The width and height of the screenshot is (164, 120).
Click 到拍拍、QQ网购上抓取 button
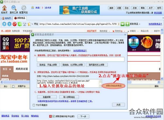[x=73, y=65]
